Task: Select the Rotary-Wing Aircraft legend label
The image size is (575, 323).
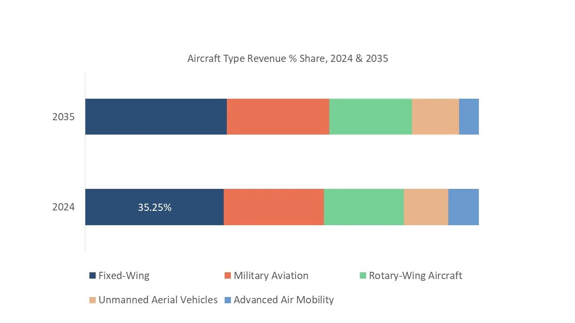Action: [415, 276]
